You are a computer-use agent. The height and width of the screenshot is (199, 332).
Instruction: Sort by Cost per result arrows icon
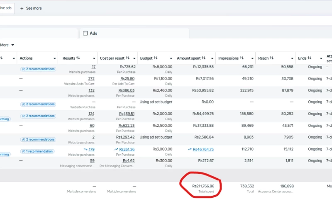(x=127, y=58)
